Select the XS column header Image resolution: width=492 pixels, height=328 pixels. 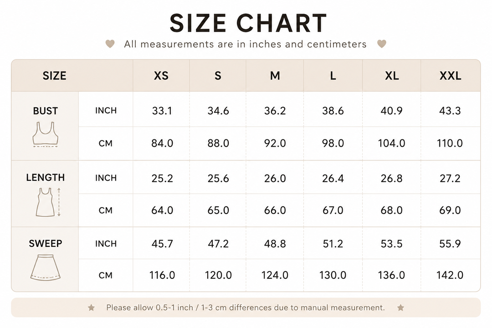click(x=161, y=76)
